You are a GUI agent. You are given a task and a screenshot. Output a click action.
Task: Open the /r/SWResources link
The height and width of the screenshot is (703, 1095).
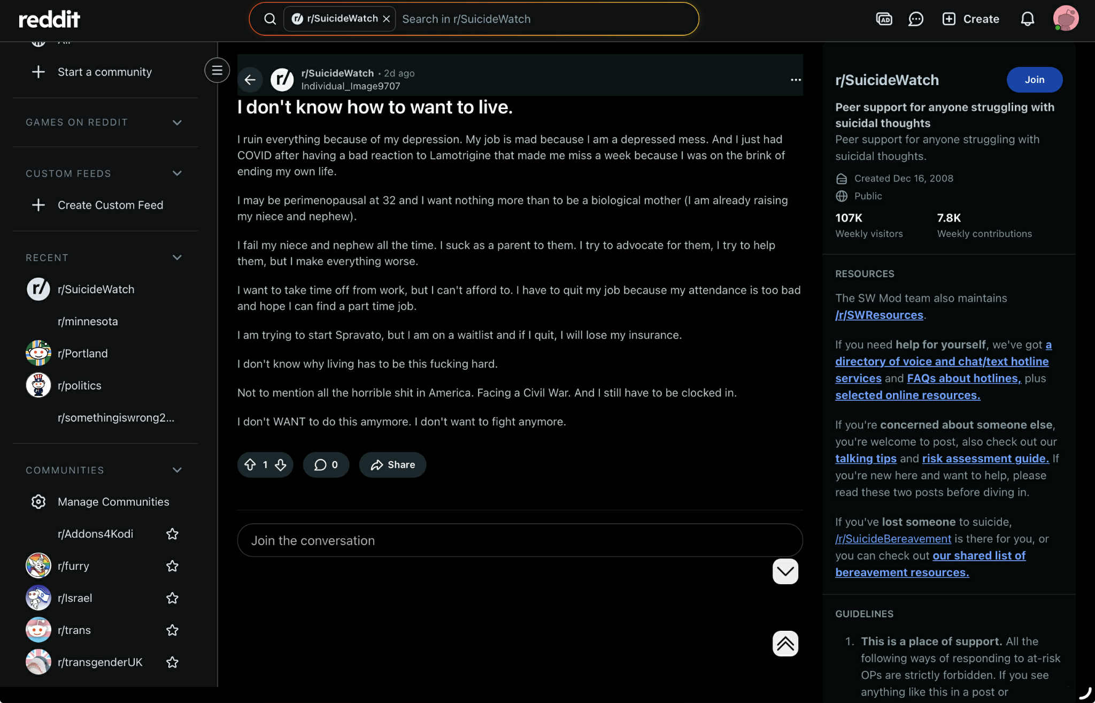pos(879,315)
